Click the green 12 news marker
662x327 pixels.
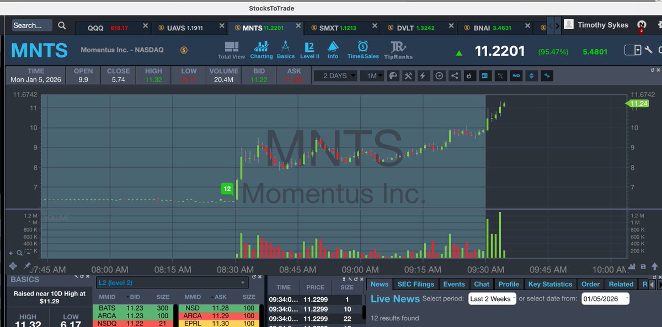[x=227, y=189]
